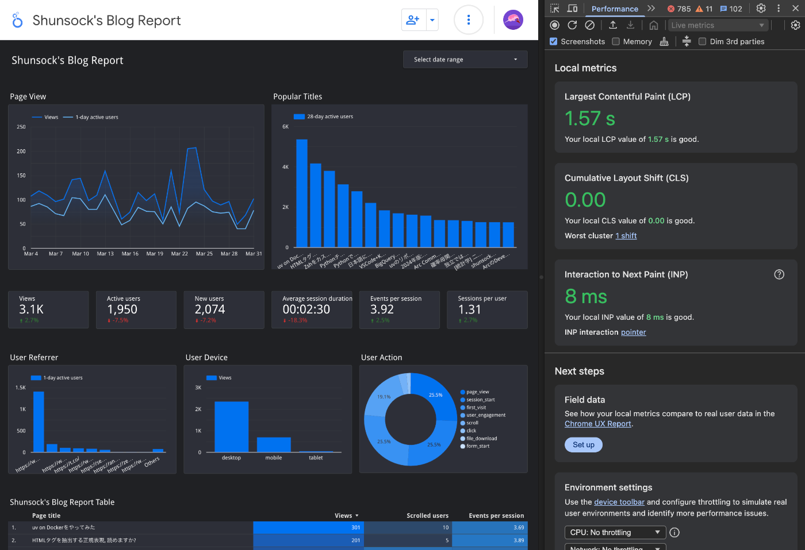Show more DevTools tabs chevron
The image size is (805, 550).
(651, 8)
